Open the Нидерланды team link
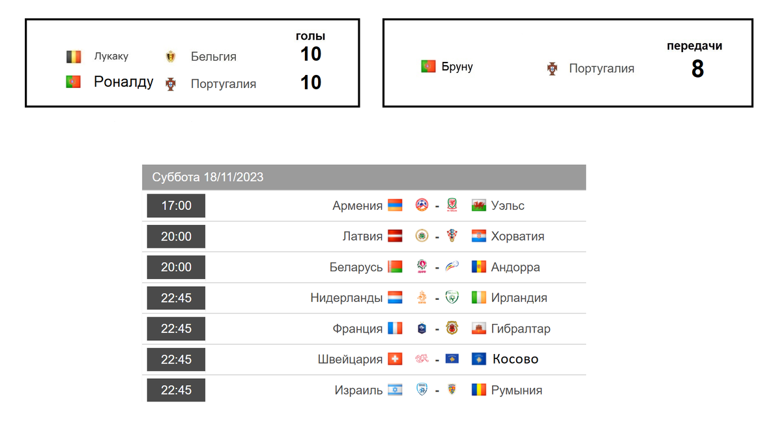782x440 pixels. [347, 297]
